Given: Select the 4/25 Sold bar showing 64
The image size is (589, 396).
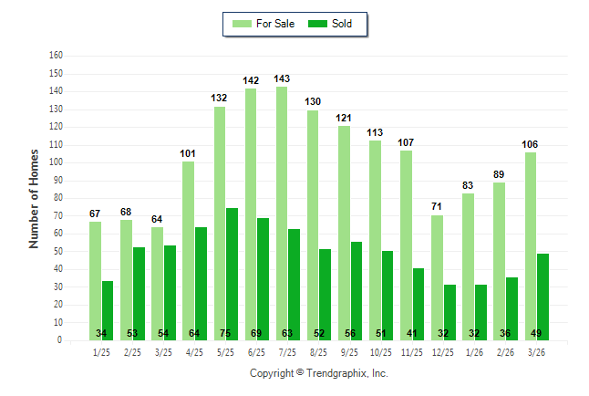Looking at the screenshot, I should pos(201,283).
